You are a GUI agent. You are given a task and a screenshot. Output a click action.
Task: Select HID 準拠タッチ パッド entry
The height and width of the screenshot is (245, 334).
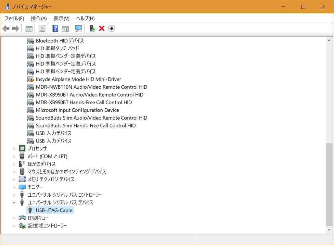pyautogui.click(x=57, y=48)
